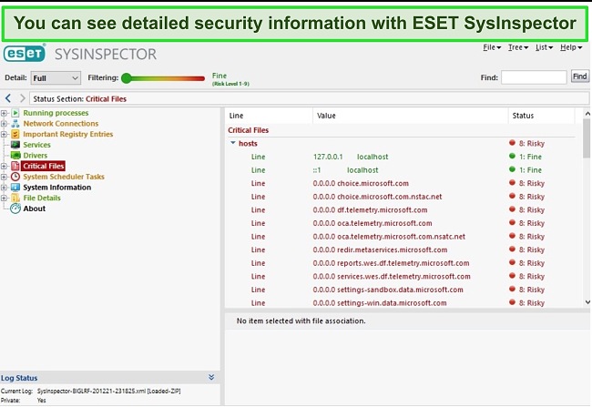Image resolution: width=592 pixels, height=407 pixels.
Task: Open the Tree menu
Action: tap(517, 47)
